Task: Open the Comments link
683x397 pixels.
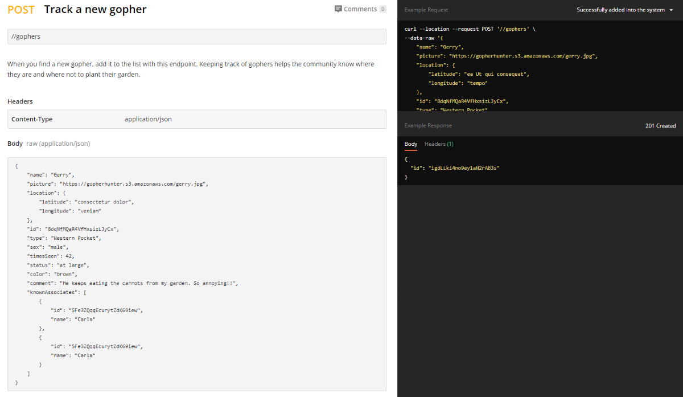Action: click(x=360, y=9)
